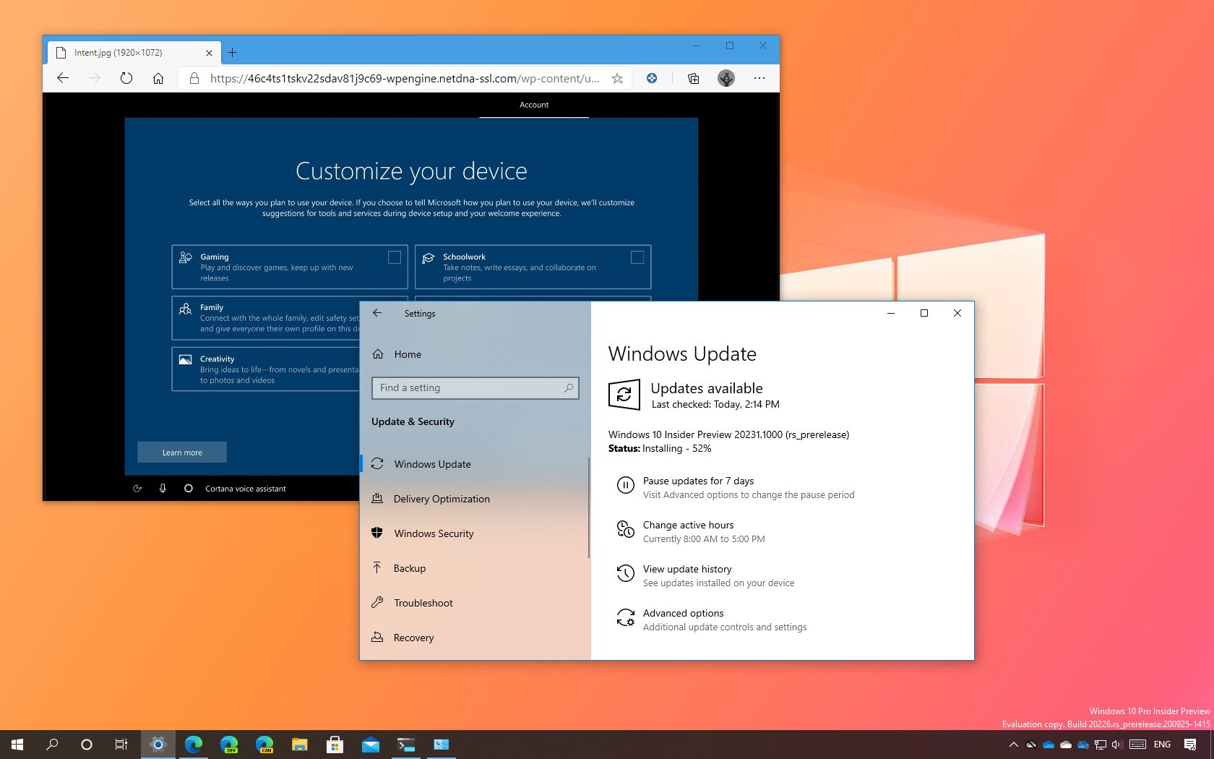Expand hidden system tray icons
The image size is (1214, 759).
[x=1014, y=744]
